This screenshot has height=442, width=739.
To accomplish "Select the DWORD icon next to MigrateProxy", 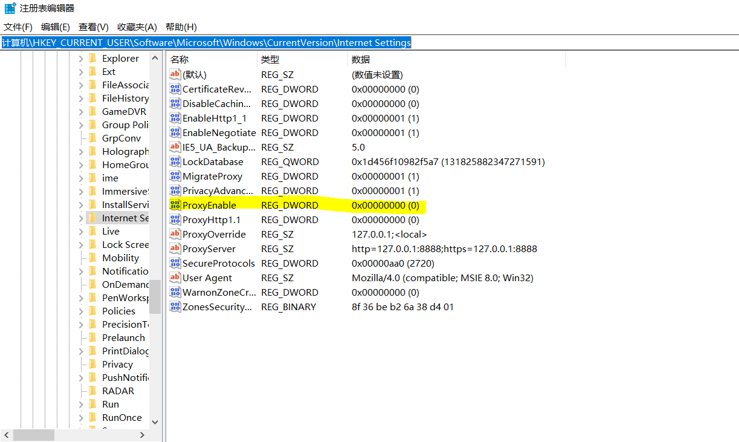I will coord(175,176).
